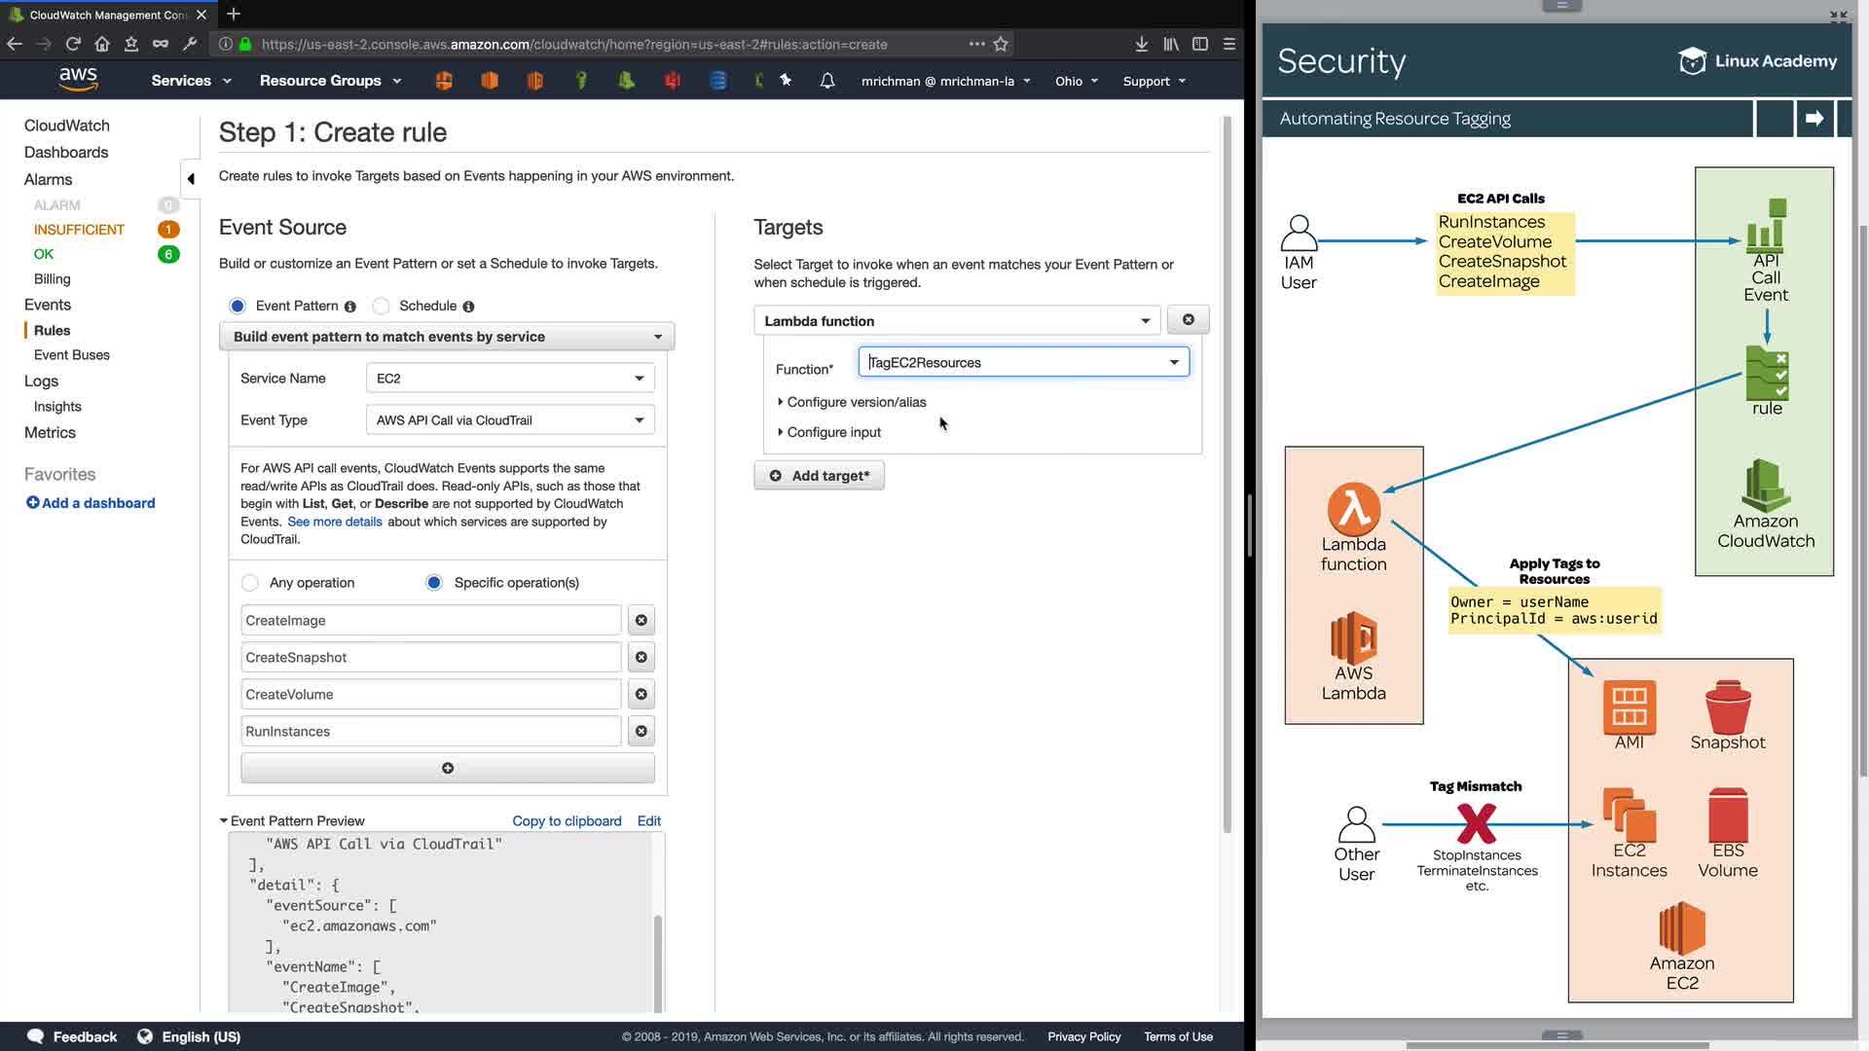
Task: Click Copy to clipboard link
Action: 567,821
